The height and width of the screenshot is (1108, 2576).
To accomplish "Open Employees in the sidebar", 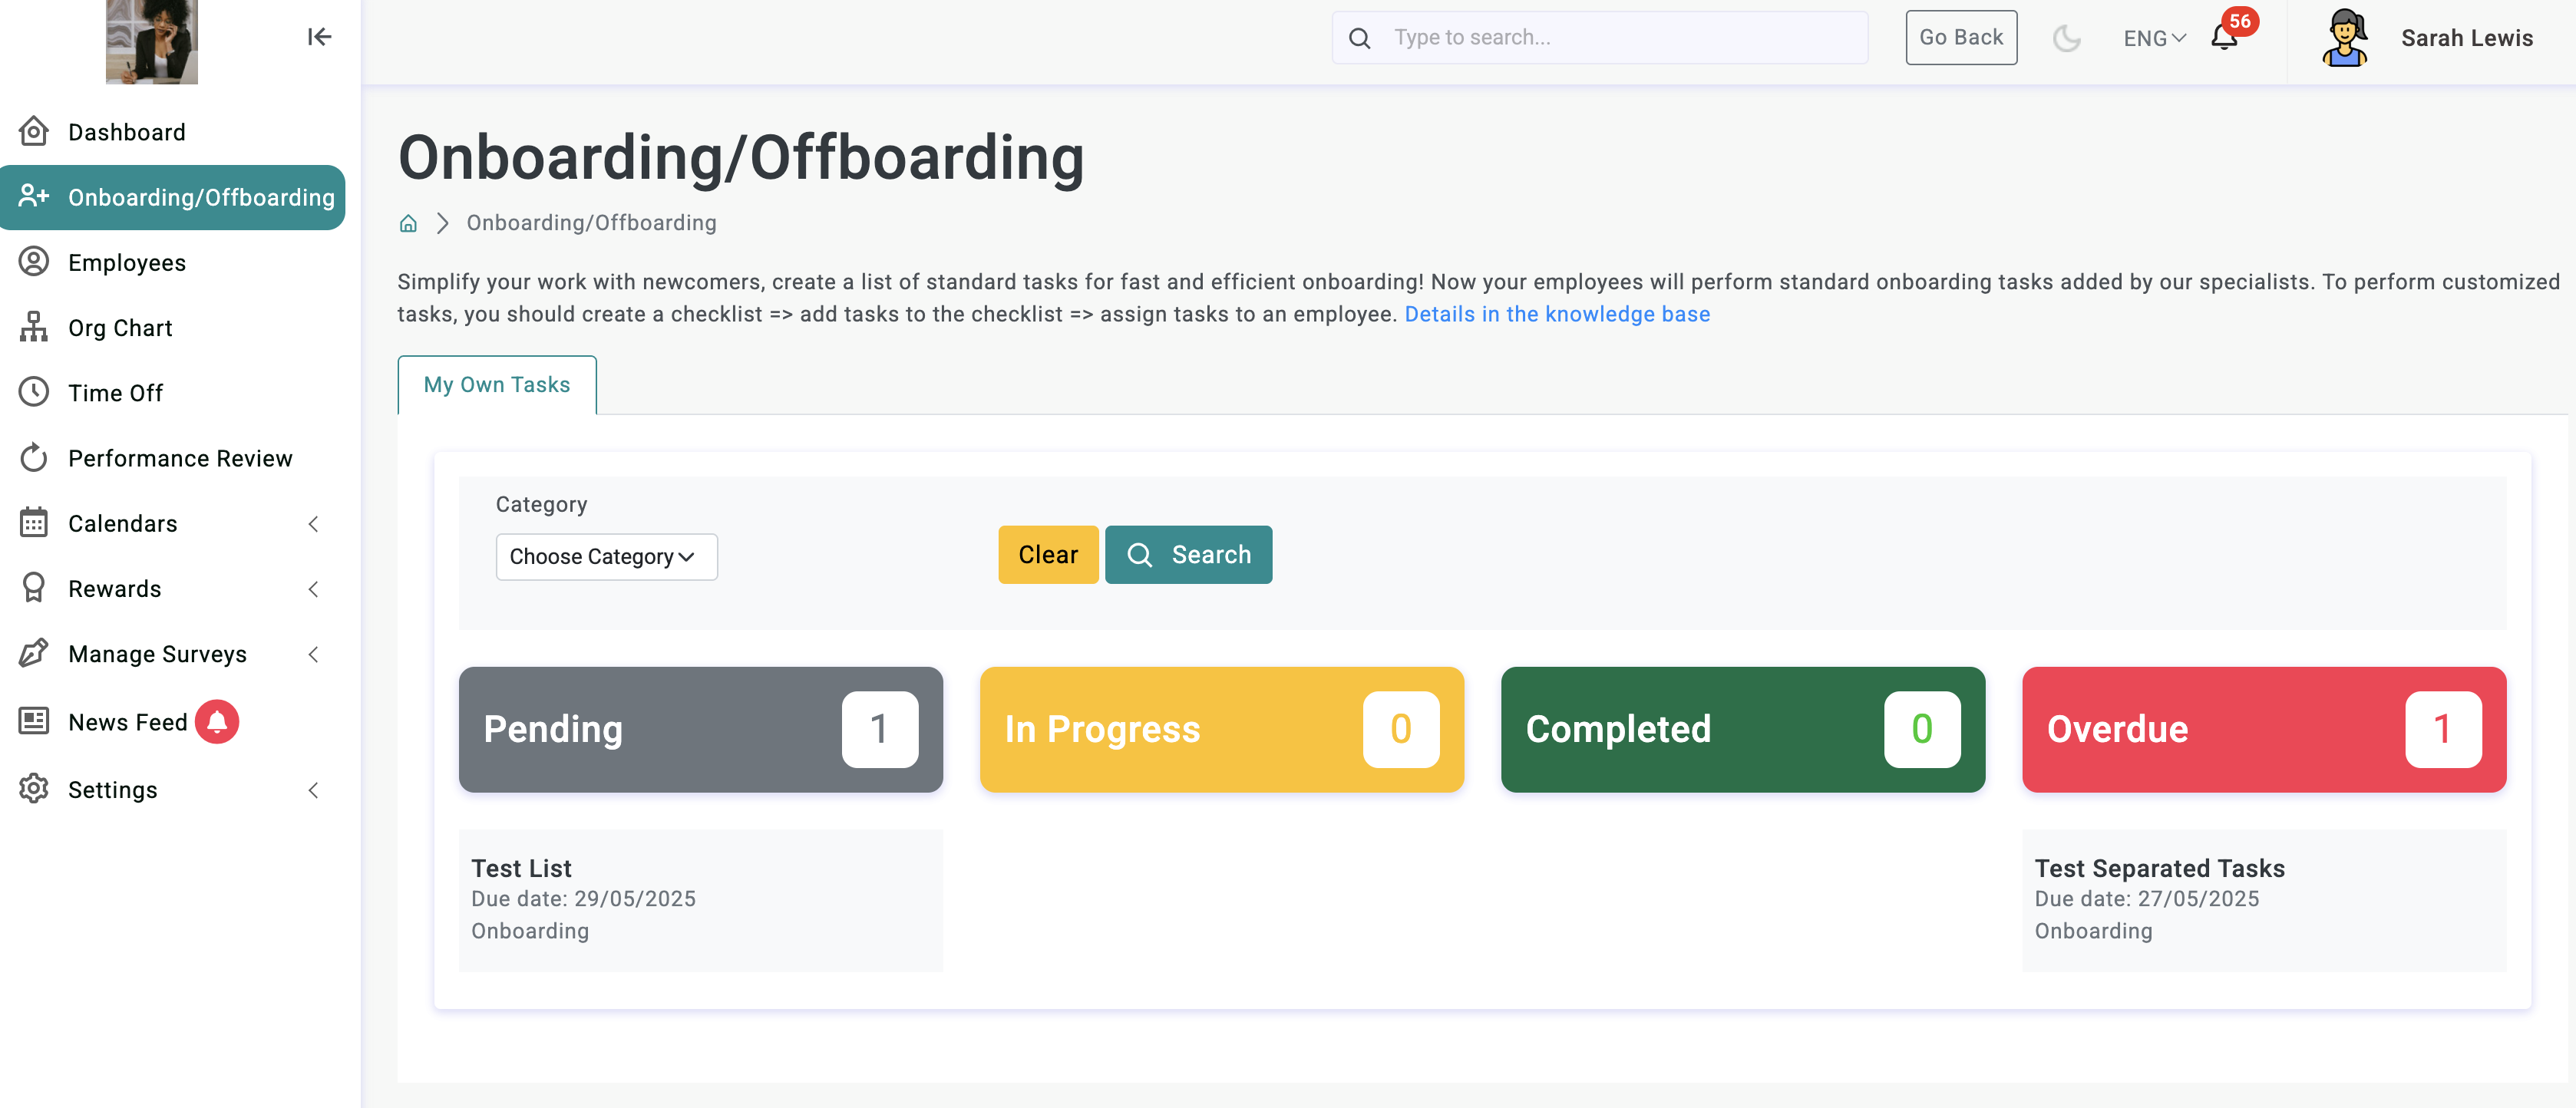I will tap(126, 263).
